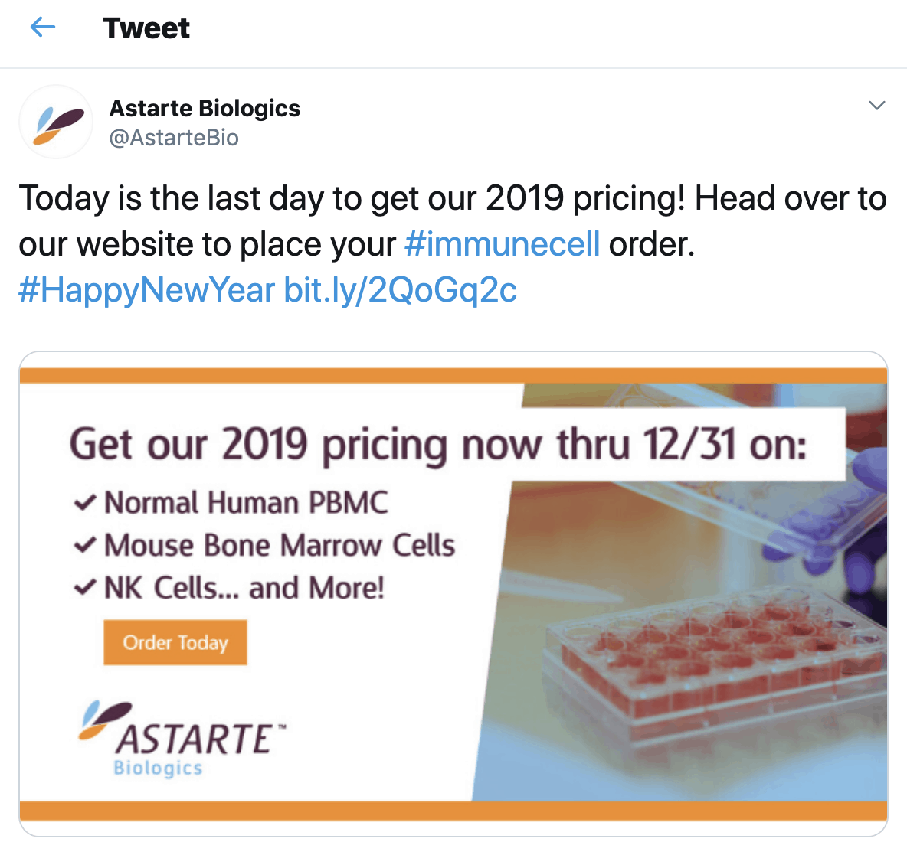Click the Tweet page header title
The width and height of the screenshot is (907, 865).
[x=146, y=28]
